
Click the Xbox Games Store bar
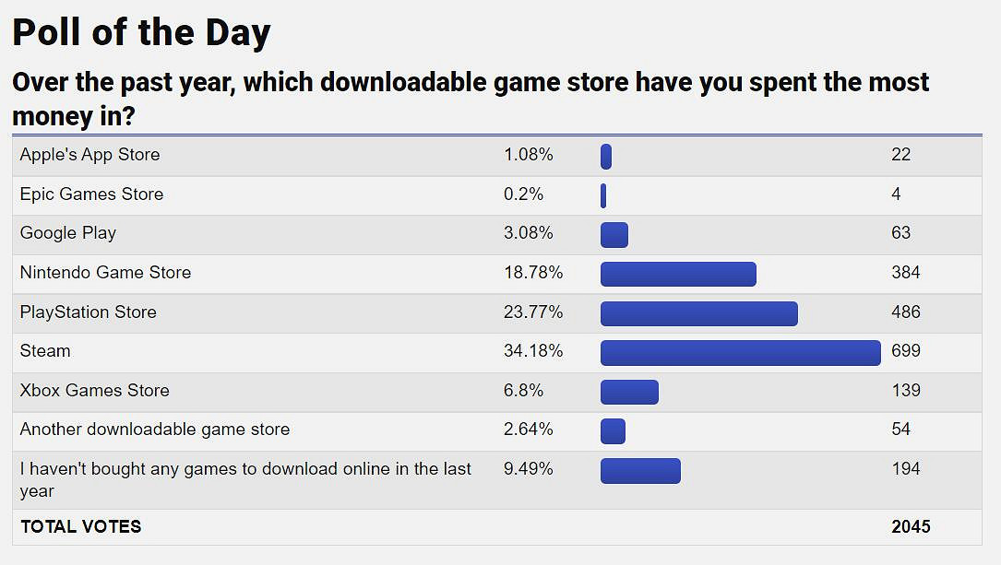(x=629, y=392)
